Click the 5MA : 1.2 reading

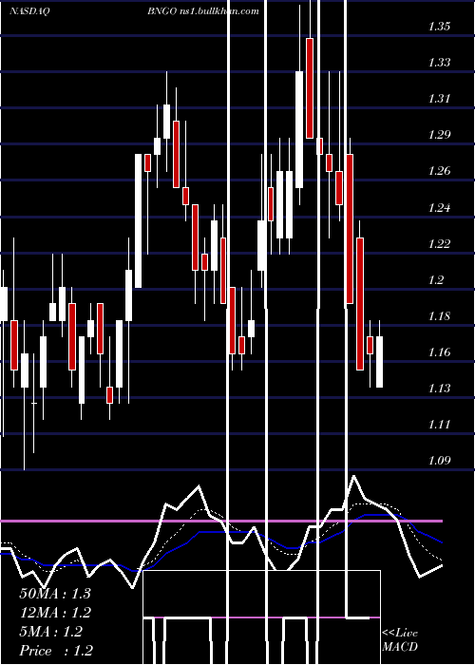point(51,632)
